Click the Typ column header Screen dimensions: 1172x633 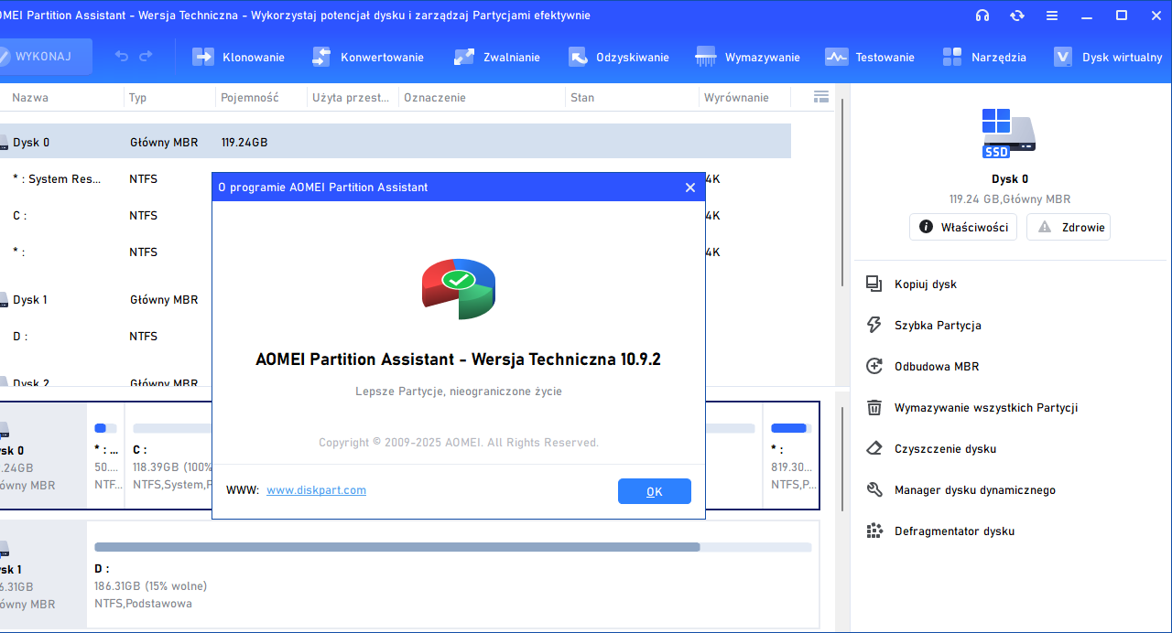click(137, 97)
